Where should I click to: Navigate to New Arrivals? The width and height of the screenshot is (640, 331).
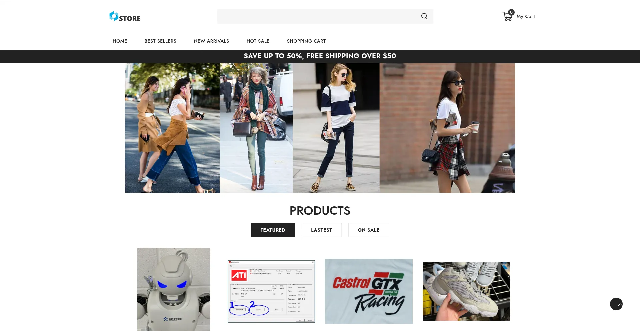pyautogui.click(x=211, y=41)
